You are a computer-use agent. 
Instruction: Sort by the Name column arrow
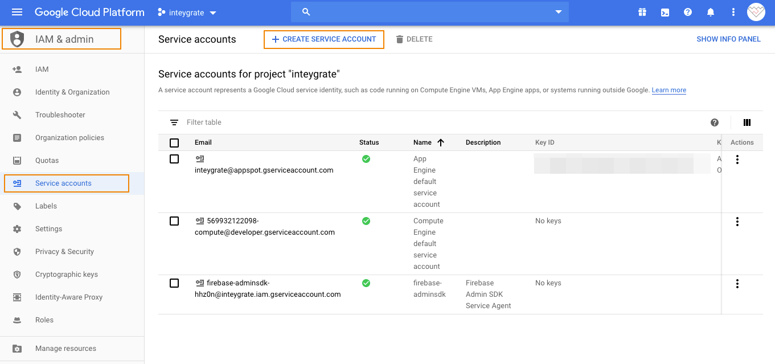pyautogui.click(x=440, y=142)
